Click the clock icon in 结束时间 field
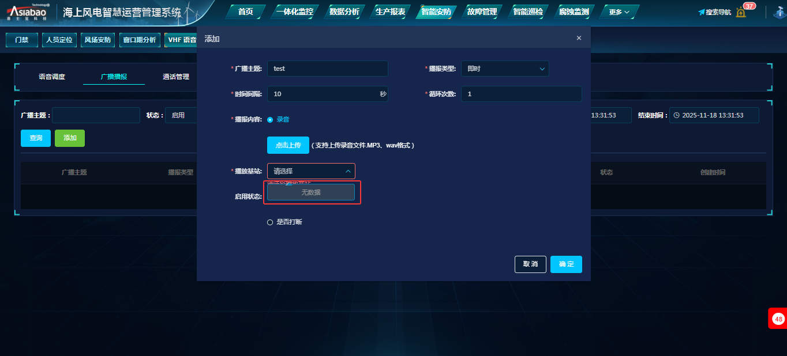The width and height of the screenshot is (787, 356). point(676,115)
